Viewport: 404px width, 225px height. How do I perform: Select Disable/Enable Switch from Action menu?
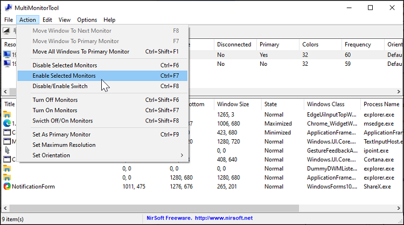tap(60, 86)
